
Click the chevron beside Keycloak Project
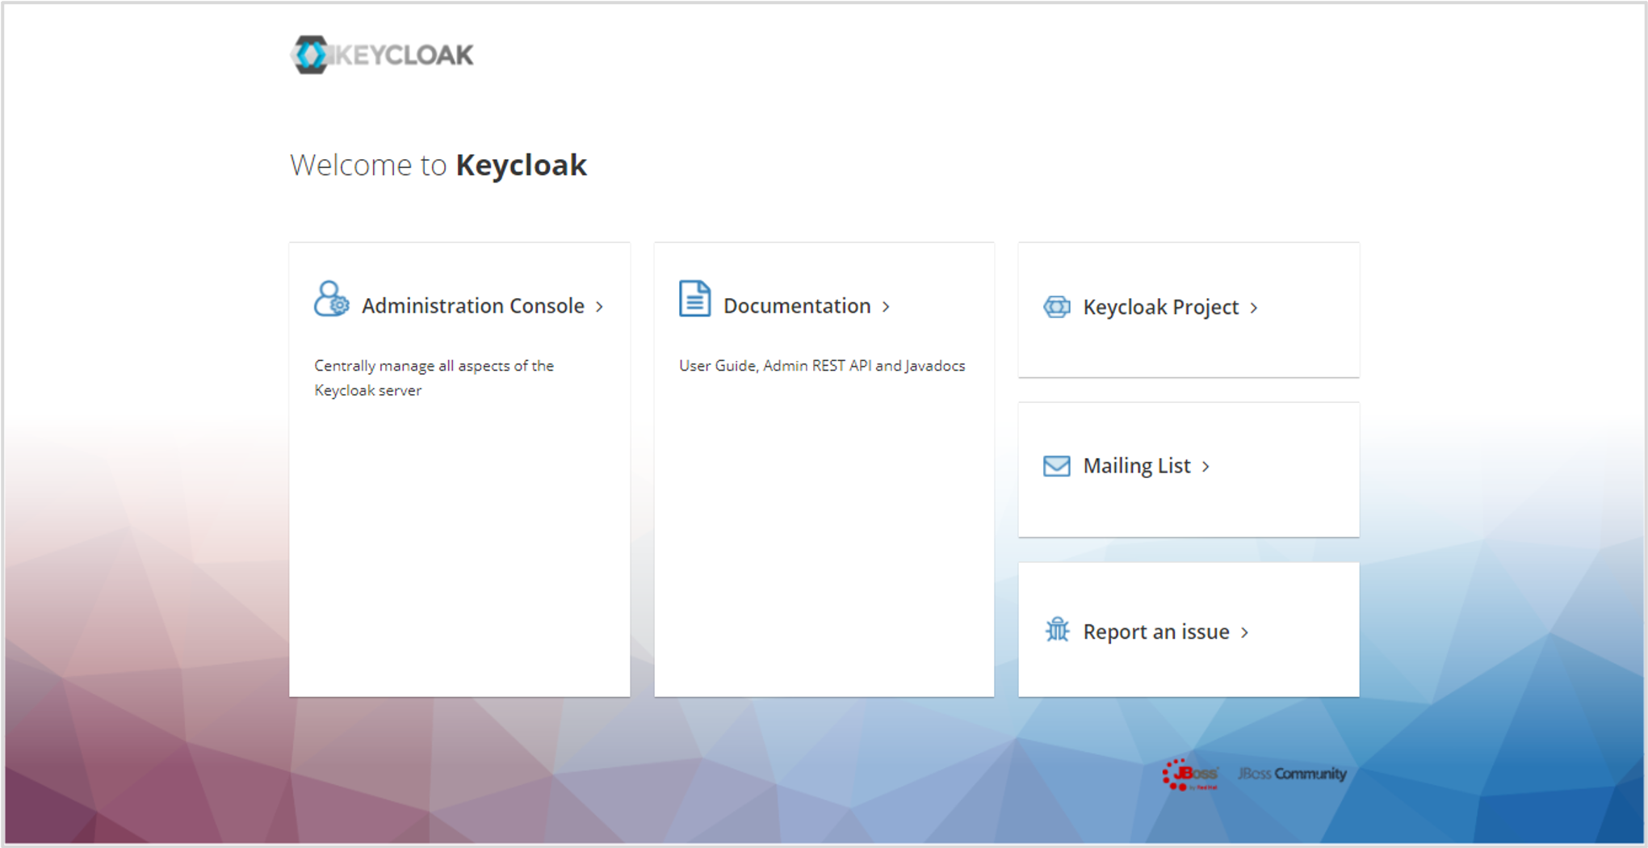1254,308
